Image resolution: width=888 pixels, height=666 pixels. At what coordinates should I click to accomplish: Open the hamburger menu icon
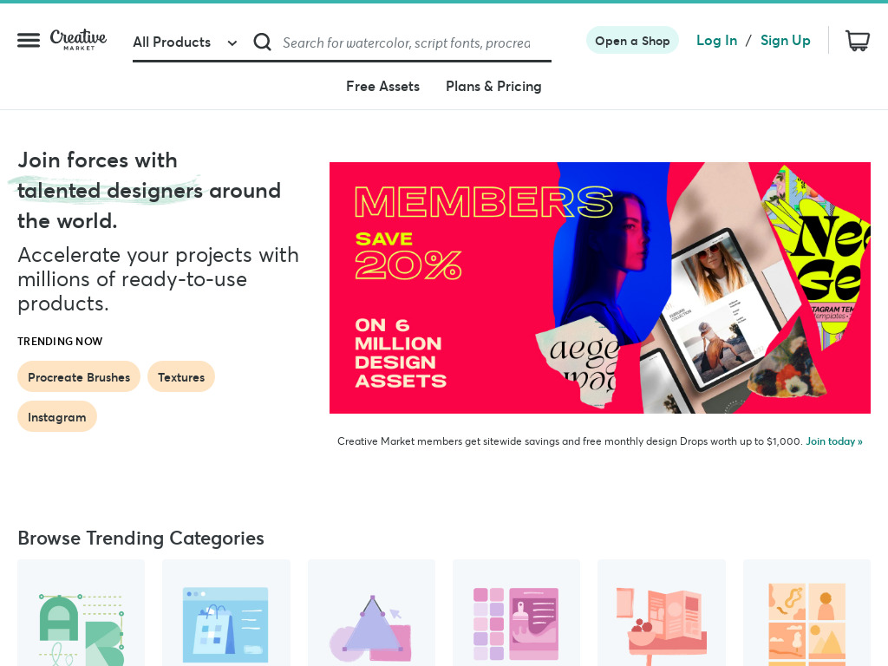coord(29,40)
